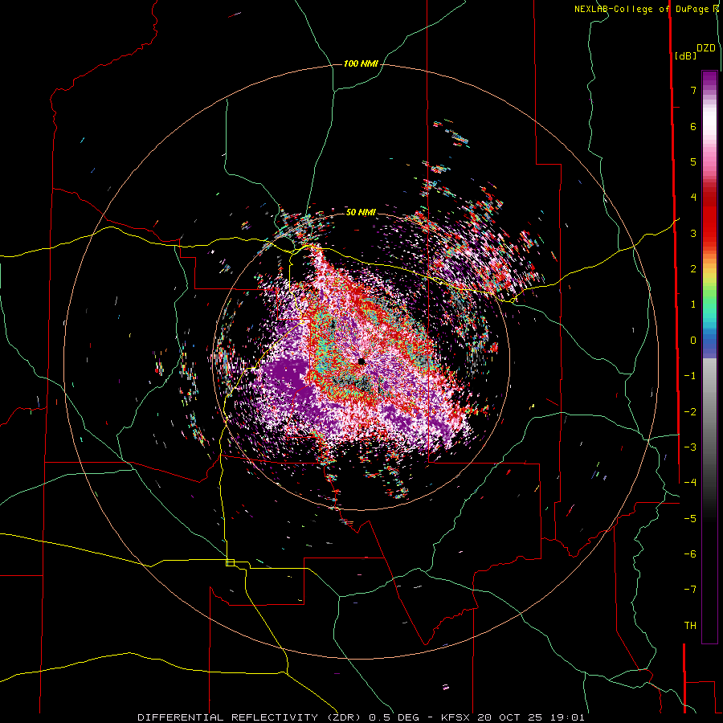Click the black radar site center dot
This screenshot has width=723, height=723.
pos(361,361)
